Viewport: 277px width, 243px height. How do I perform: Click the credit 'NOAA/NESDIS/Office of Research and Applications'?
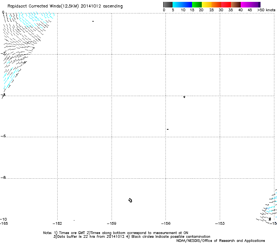click(220, 241)
